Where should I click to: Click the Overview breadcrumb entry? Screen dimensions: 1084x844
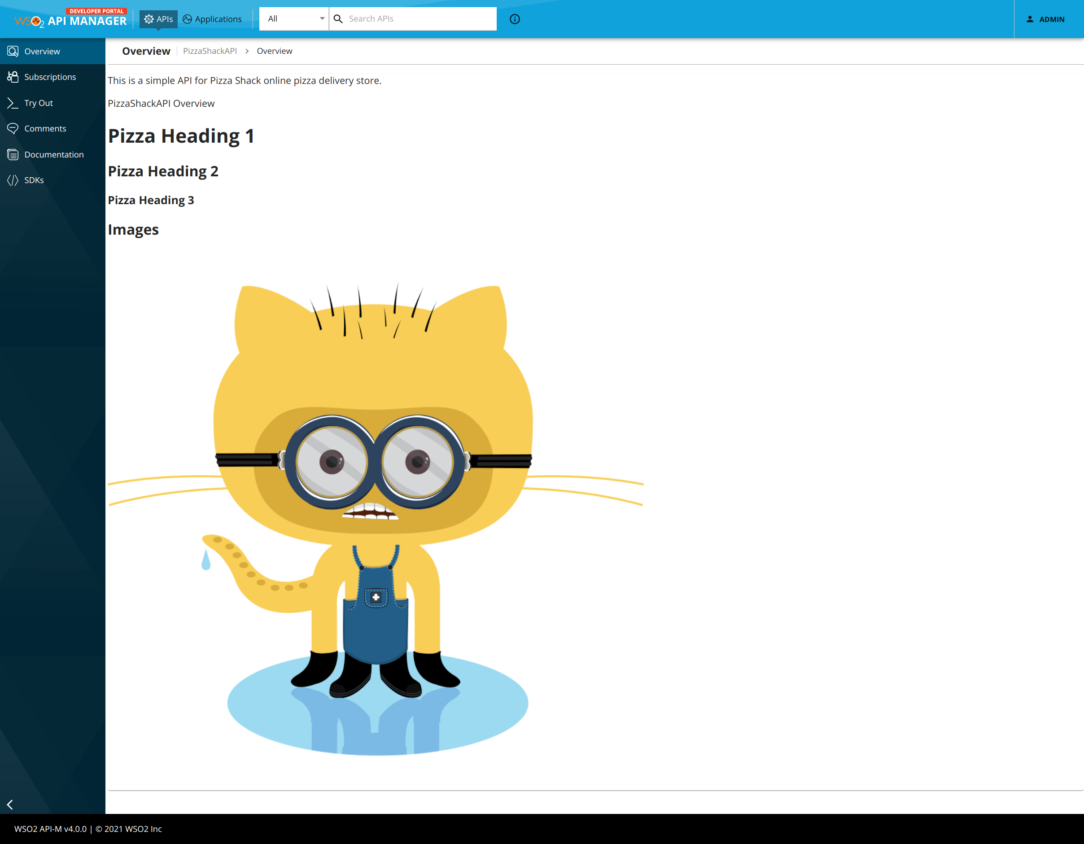click(275, 51)
